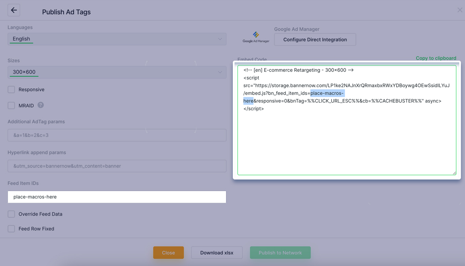Expand the Sizes dropdown showing 300×600
The width and height of the screenshot is (465, 266).
point(117,72)
